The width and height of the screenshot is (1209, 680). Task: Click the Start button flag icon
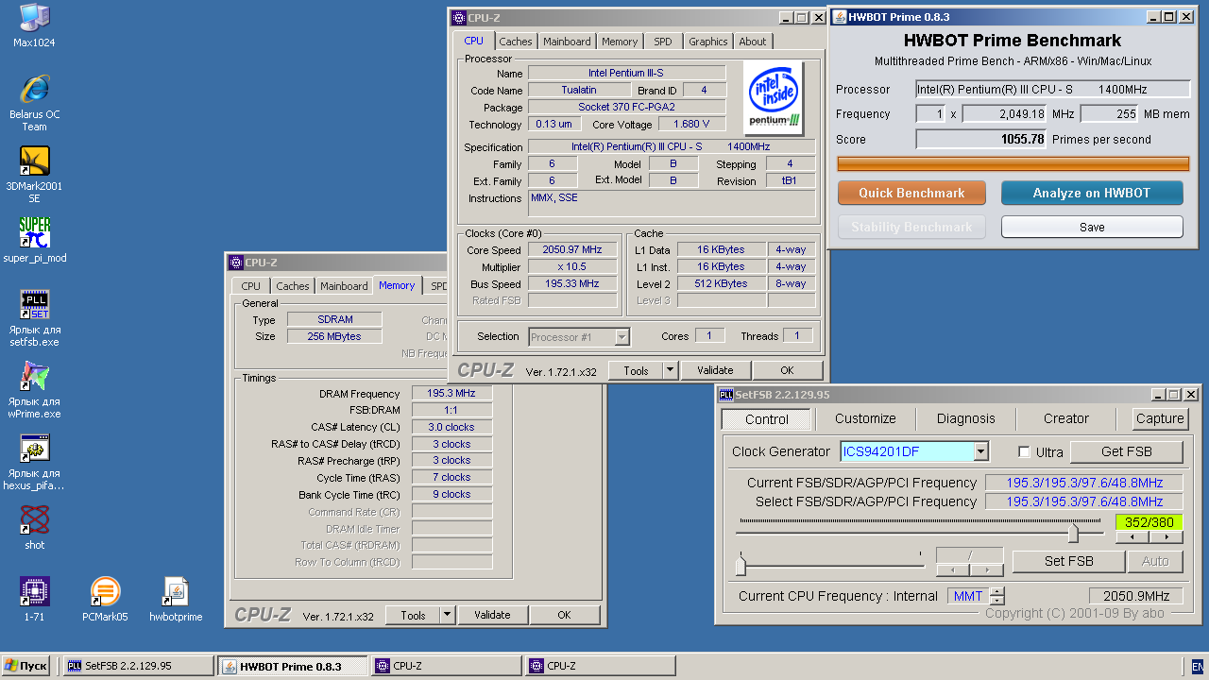pyautogui.click(x=11, y=666)
